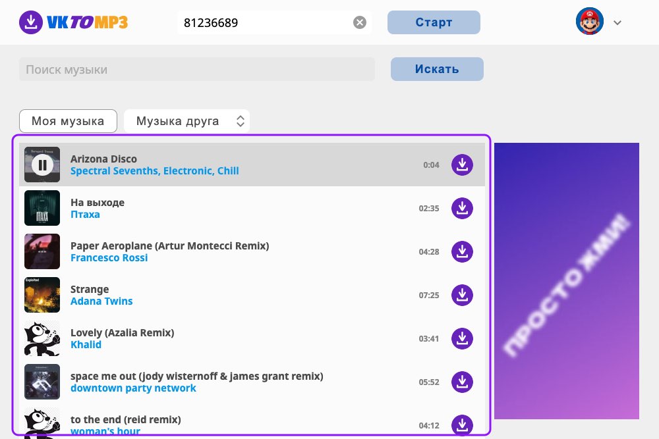Download Paper Aeroplane (Artur Montecci Remix)
This screenshot has width=659, height=439.
pos(463,252)
